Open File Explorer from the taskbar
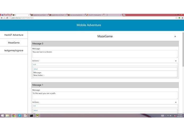Image resolution: width=184 pixels, height=131 pixels. [x=7, y=116]
